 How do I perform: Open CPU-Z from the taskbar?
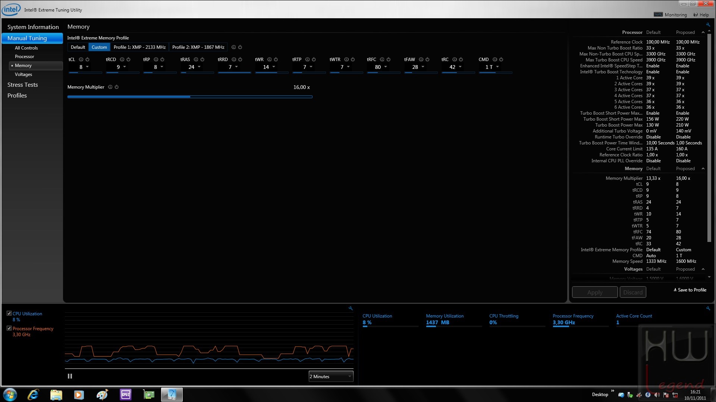pos(126,395)
